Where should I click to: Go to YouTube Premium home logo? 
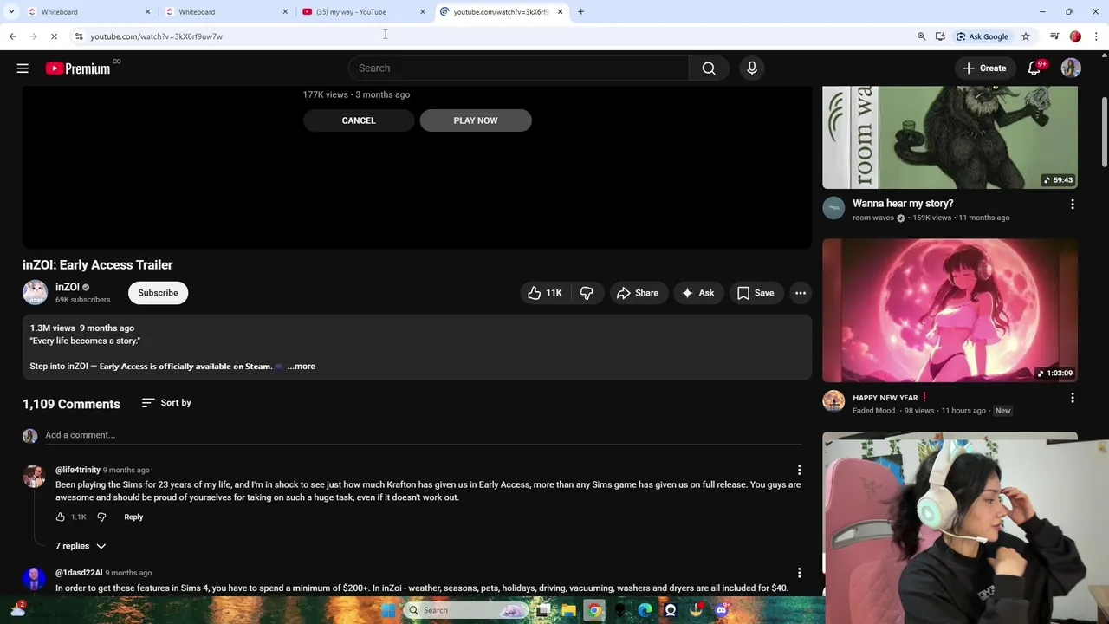coord(78,68)
